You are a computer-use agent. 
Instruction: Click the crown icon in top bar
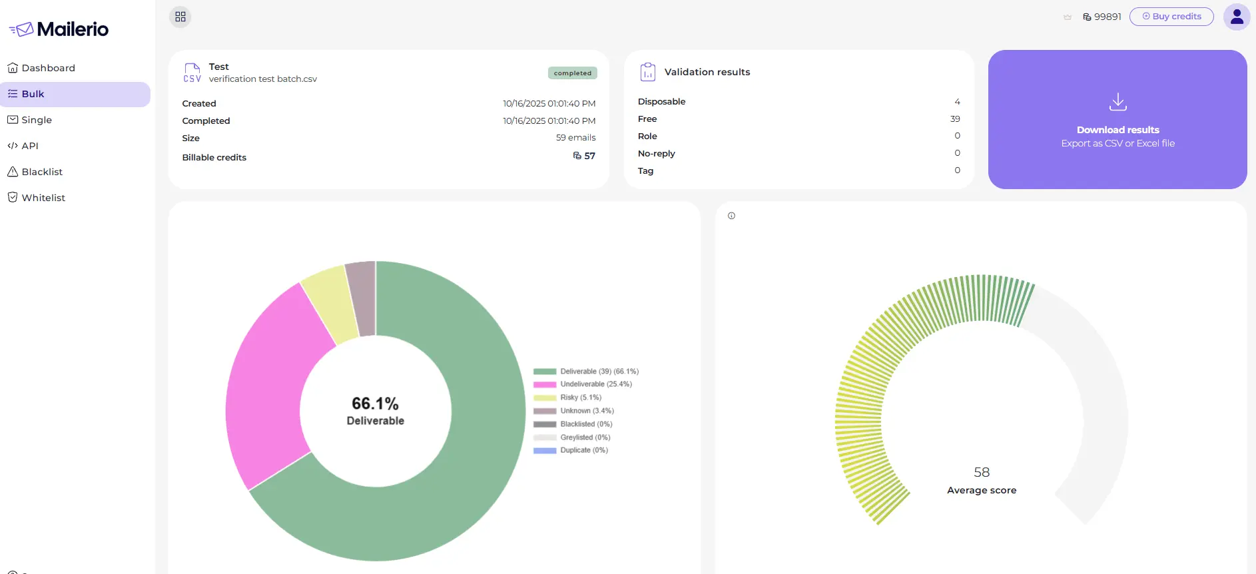pos(1068,17)
